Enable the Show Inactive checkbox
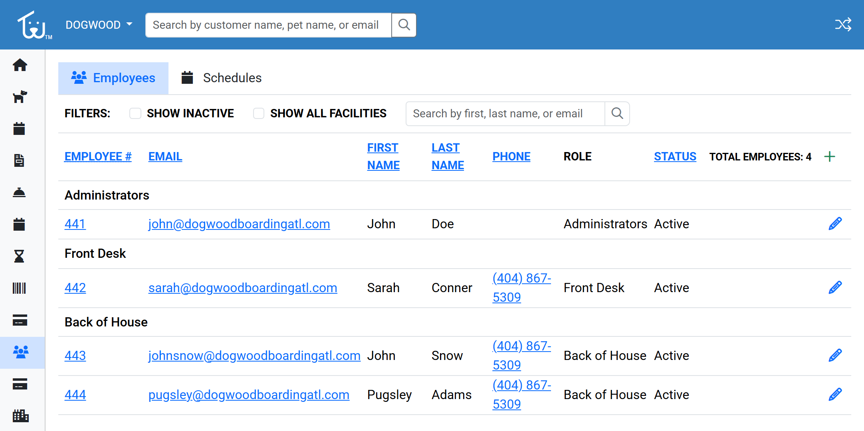Image resolution: width=864 pixels, height=431 pixels. coord(135,113)
